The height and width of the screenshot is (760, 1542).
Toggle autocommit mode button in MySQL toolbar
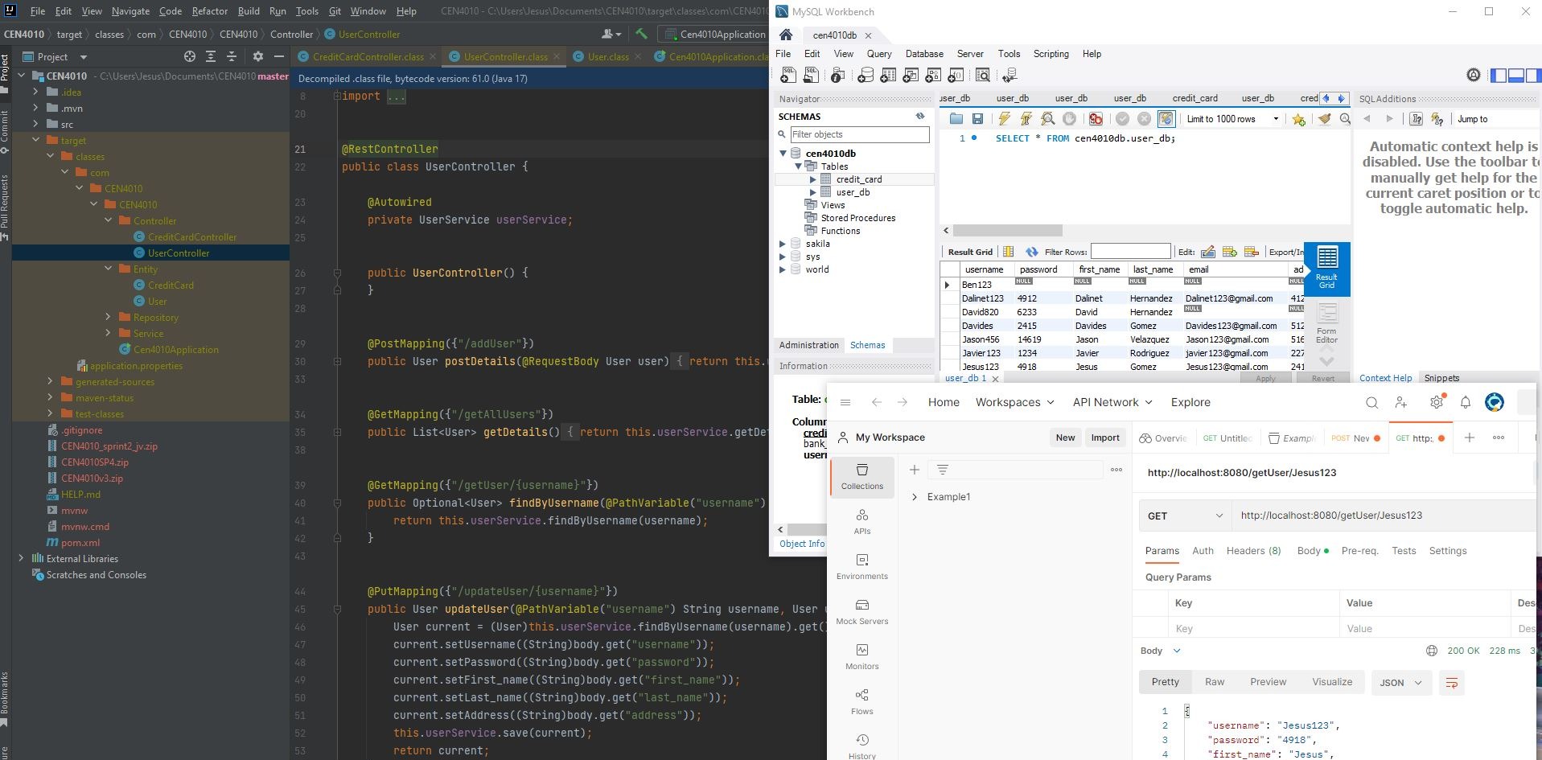click(x=1166, y=119)
